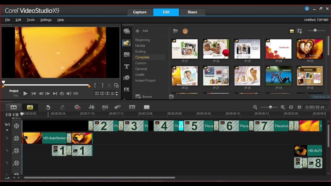Open the Settings menu
The image size is (331, 186).
[46, 20]
